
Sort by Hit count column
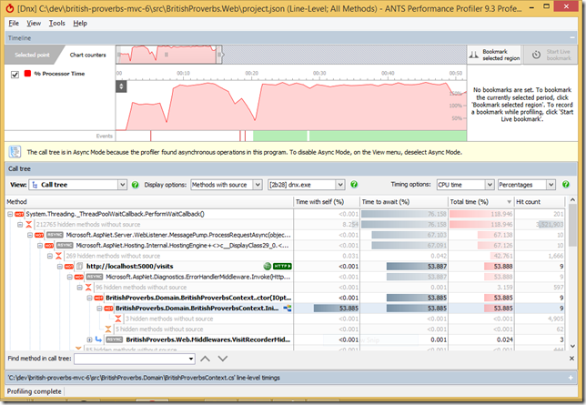540,202
